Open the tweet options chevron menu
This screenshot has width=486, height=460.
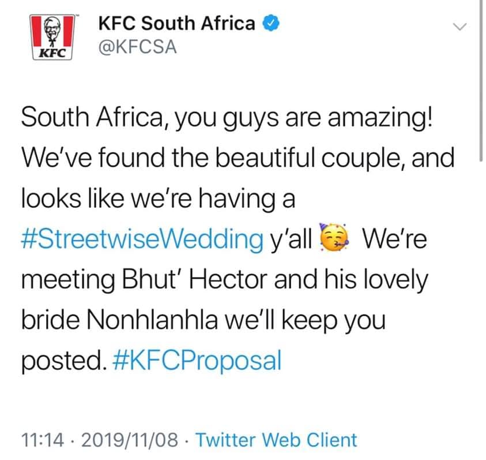point(459,27)
